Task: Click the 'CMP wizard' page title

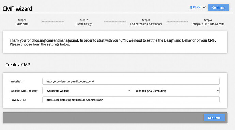Action: pos(17,9)
